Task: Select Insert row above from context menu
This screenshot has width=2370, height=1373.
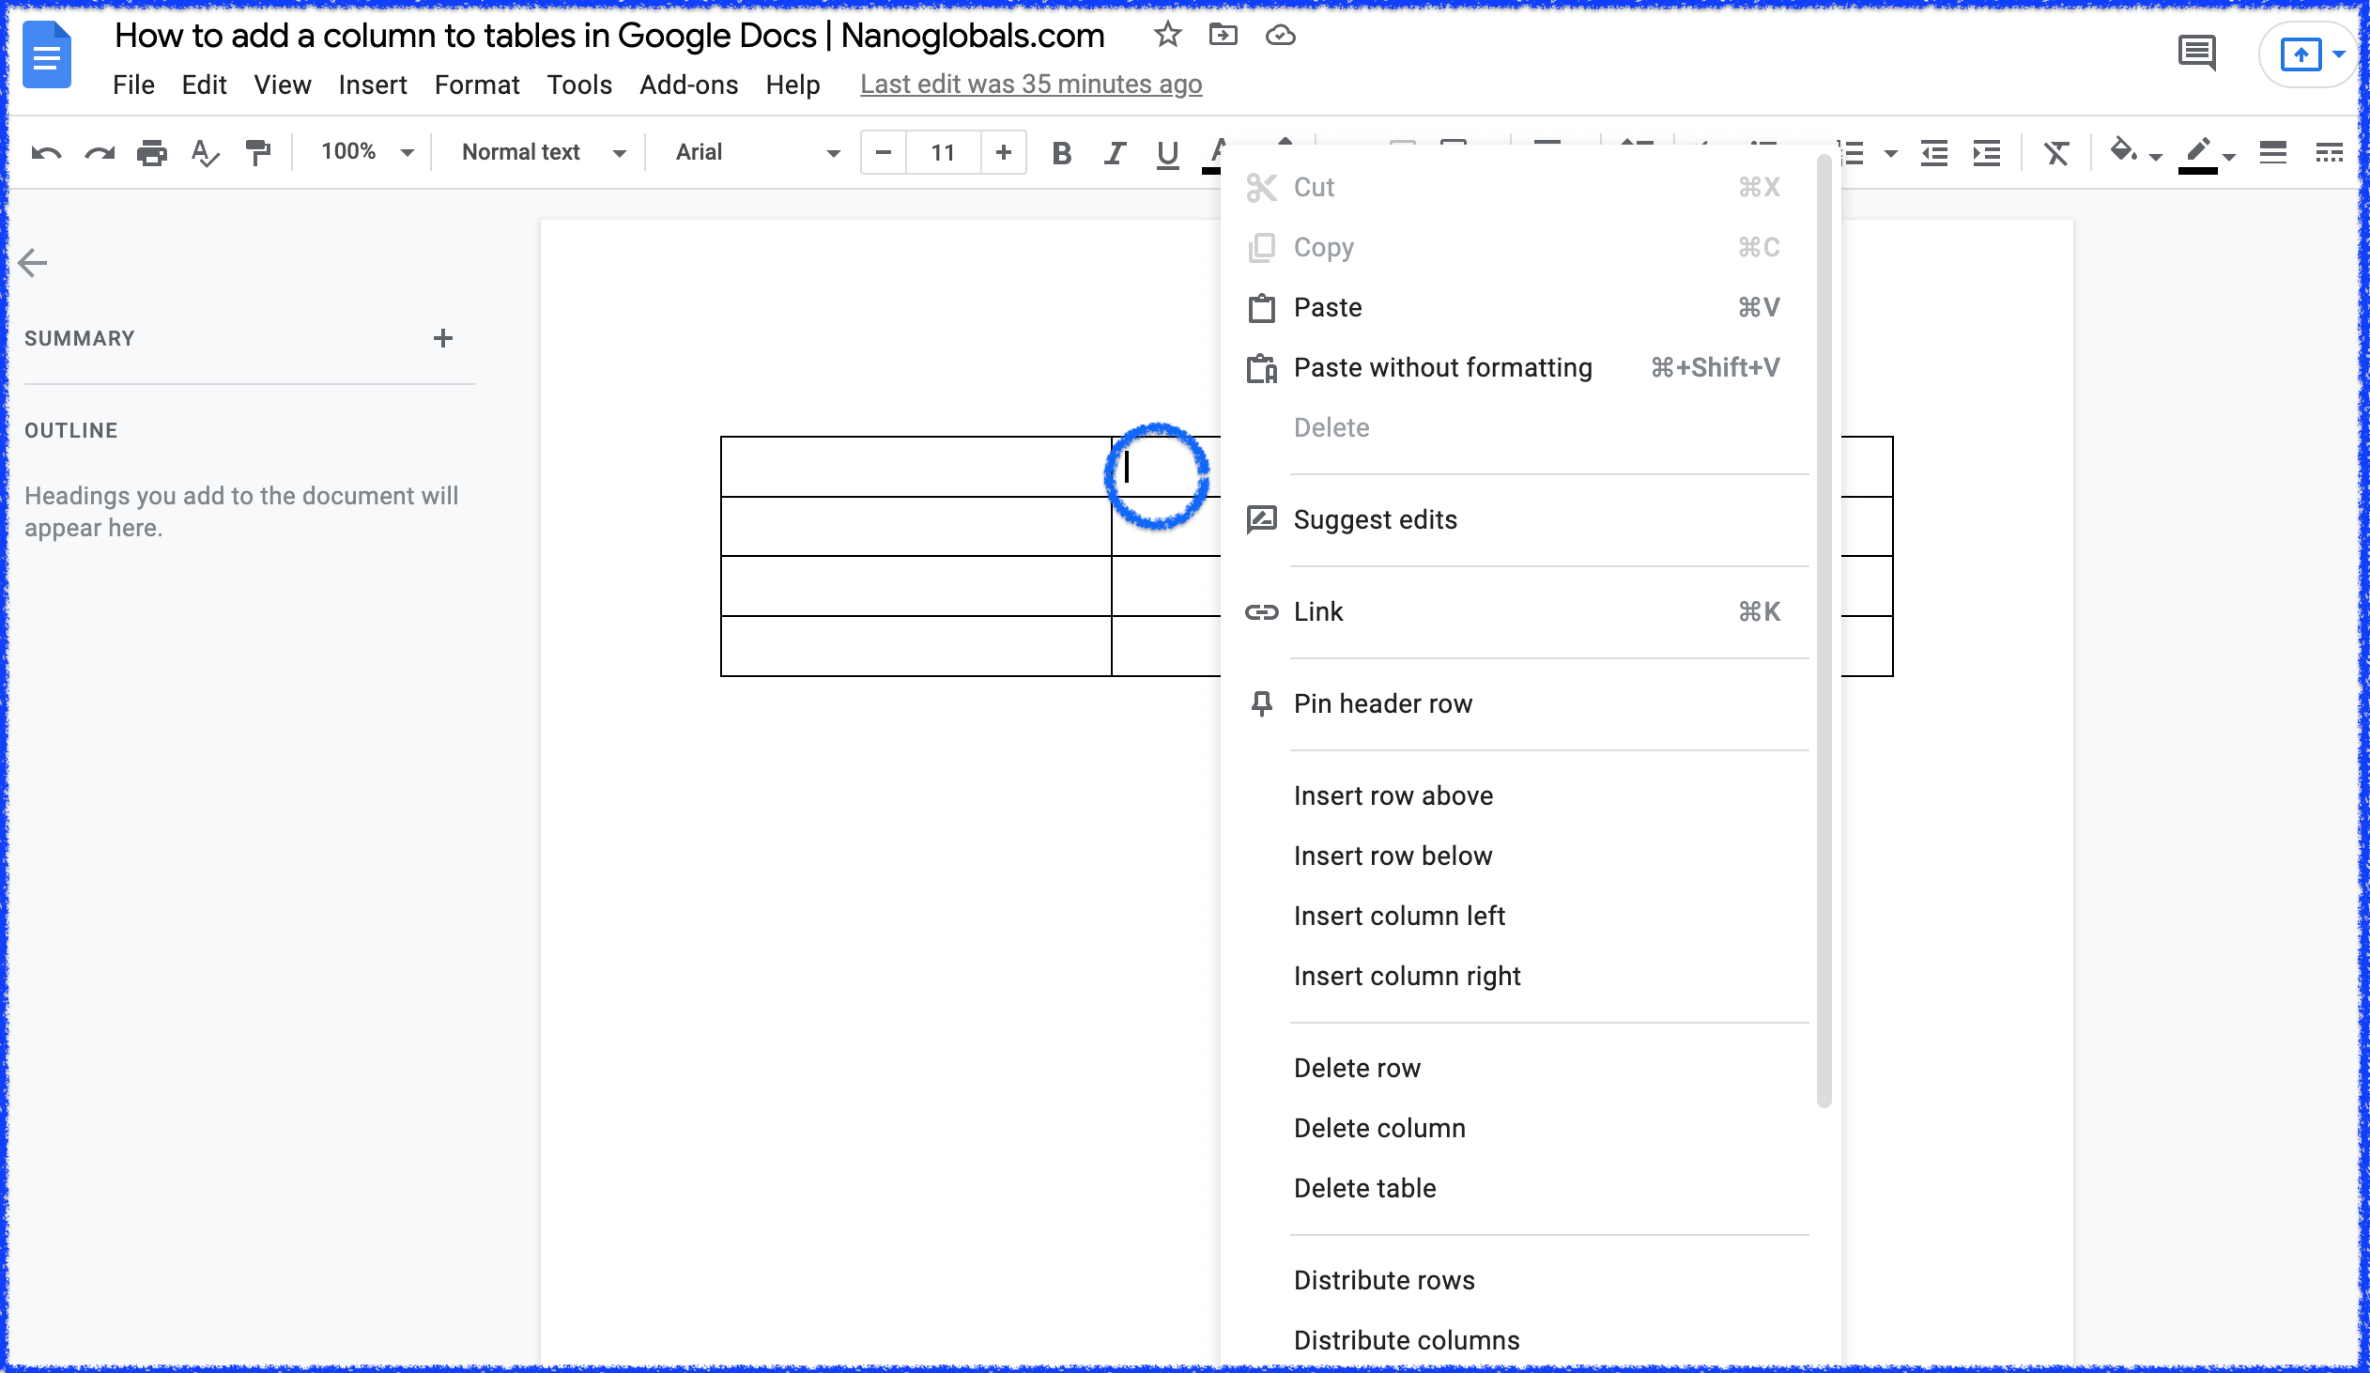Action: (x=1393, y=796)
